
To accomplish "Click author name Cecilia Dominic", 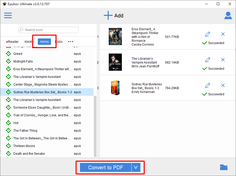I will tap(143, 44).
